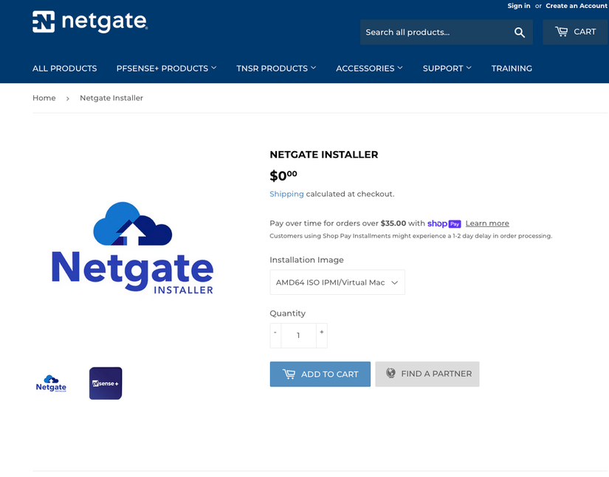The image size is (609, 477).
Task: Click the handshake icon in Find a Partner
Action: point(389,374)
